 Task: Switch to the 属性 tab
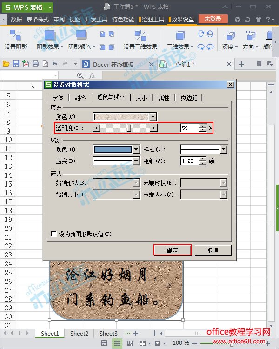164,98
